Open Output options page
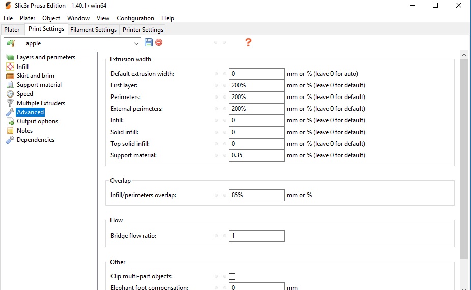 37,121
